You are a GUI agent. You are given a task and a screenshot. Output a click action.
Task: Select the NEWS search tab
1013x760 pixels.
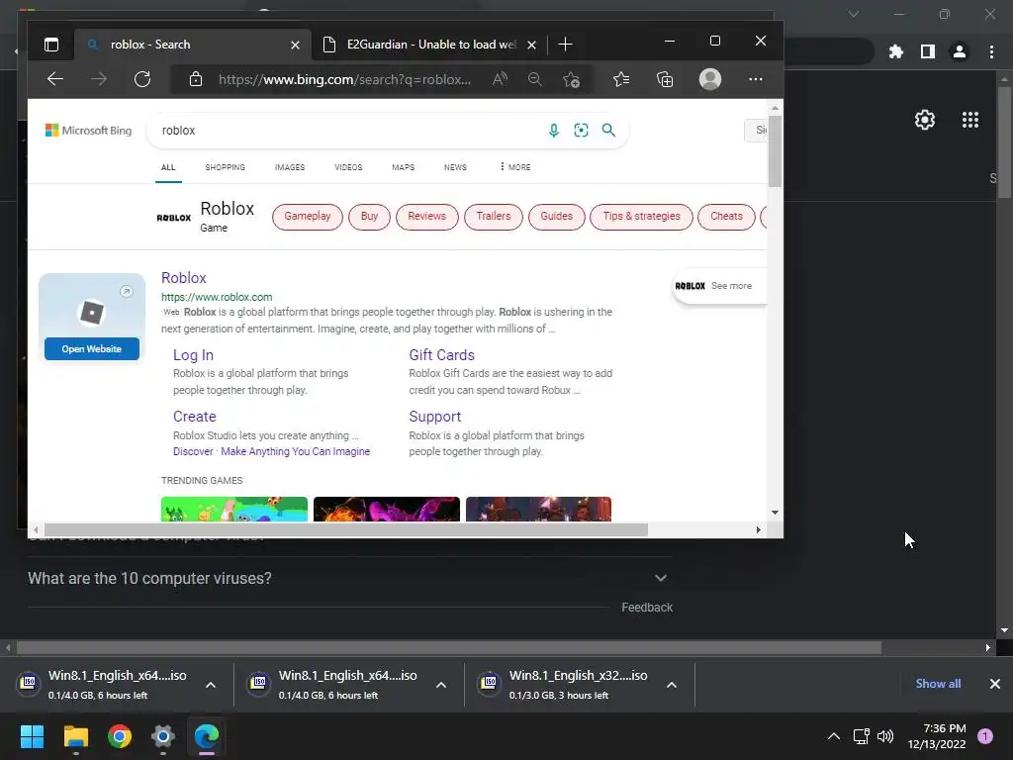pyautogui.click(x=455, y=167)
